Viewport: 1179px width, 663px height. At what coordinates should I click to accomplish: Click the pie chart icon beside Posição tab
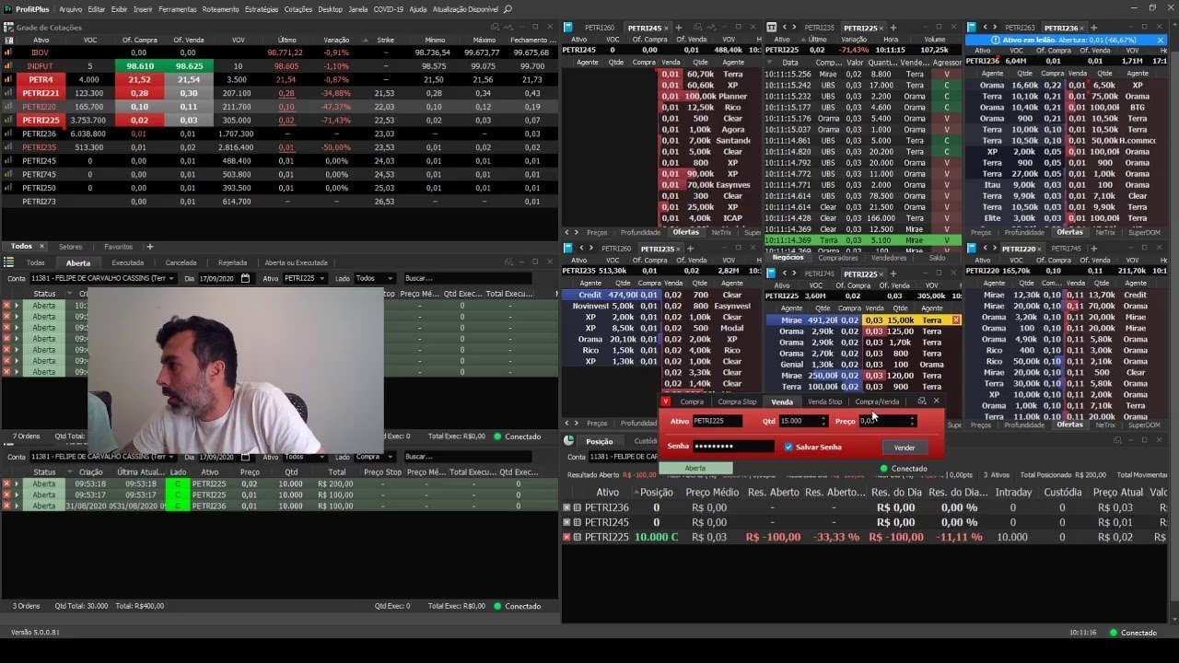(x=569, y=441)
